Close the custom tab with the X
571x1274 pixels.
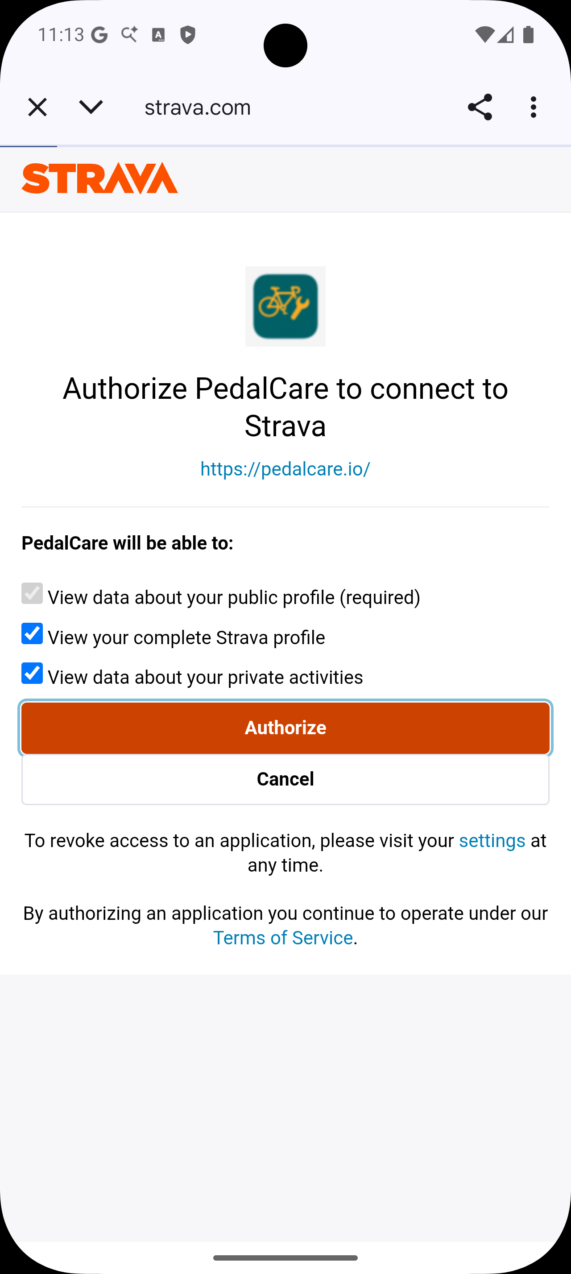[37, 107]
